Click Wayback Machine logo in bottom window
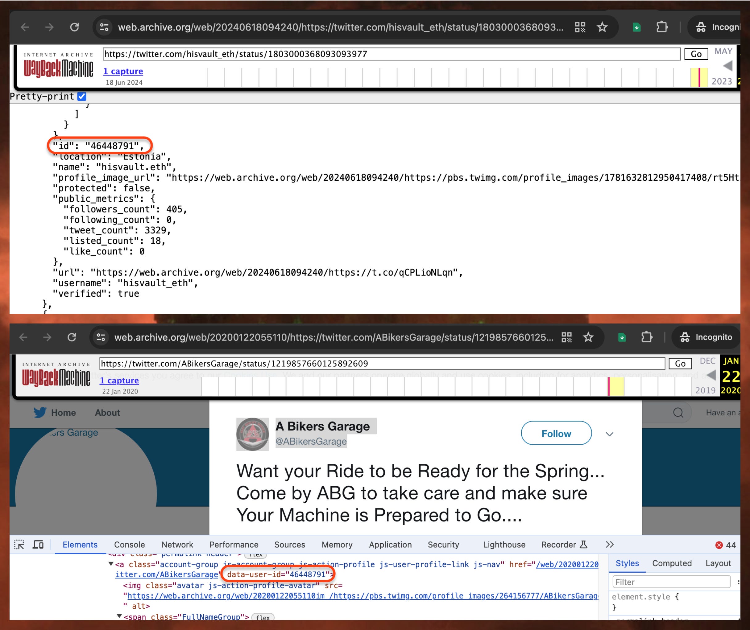Image resolution: width=750 pixels, height=630 pixels. pos(56,374)
